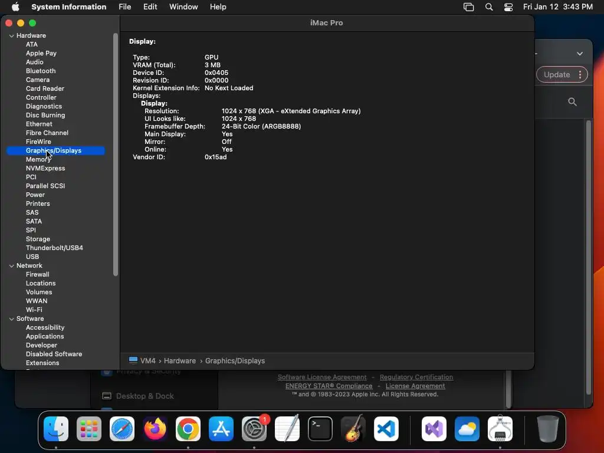
Task: Select Disabled Software in the sidebar
Action: click(x=54, y=354)
